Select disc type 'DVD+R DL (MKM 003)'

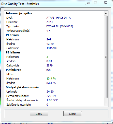pos(60,26)
